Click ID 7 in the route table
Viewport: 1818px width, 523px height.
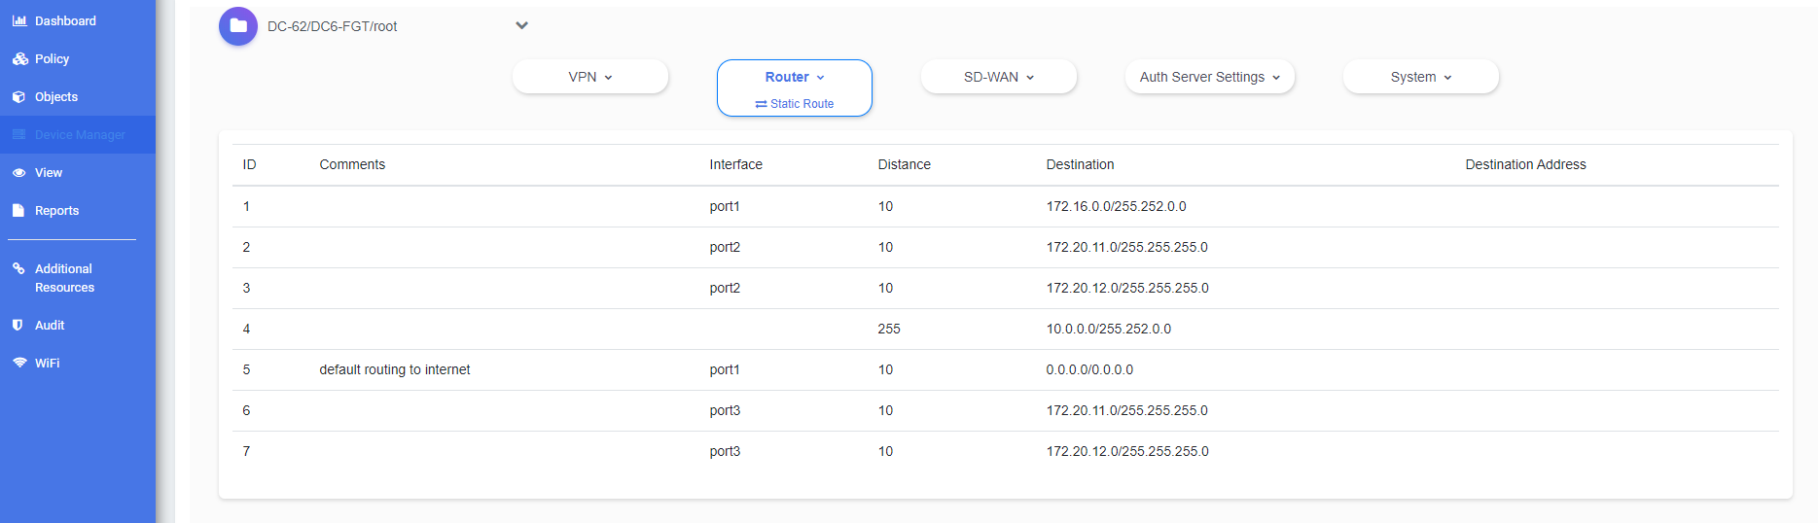[246, 451]
